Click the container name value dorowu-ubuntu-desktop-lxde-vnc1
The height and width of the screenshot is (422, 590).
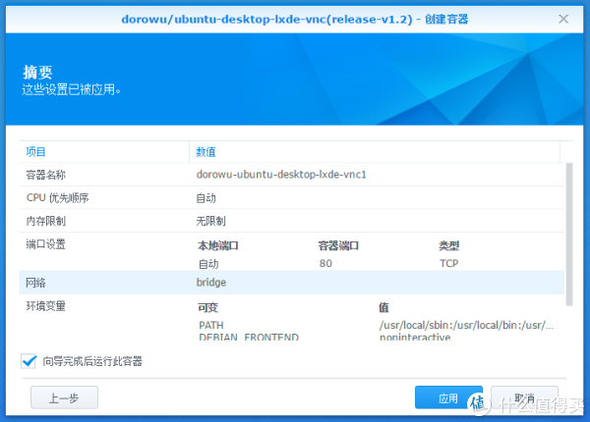point(281,175)
